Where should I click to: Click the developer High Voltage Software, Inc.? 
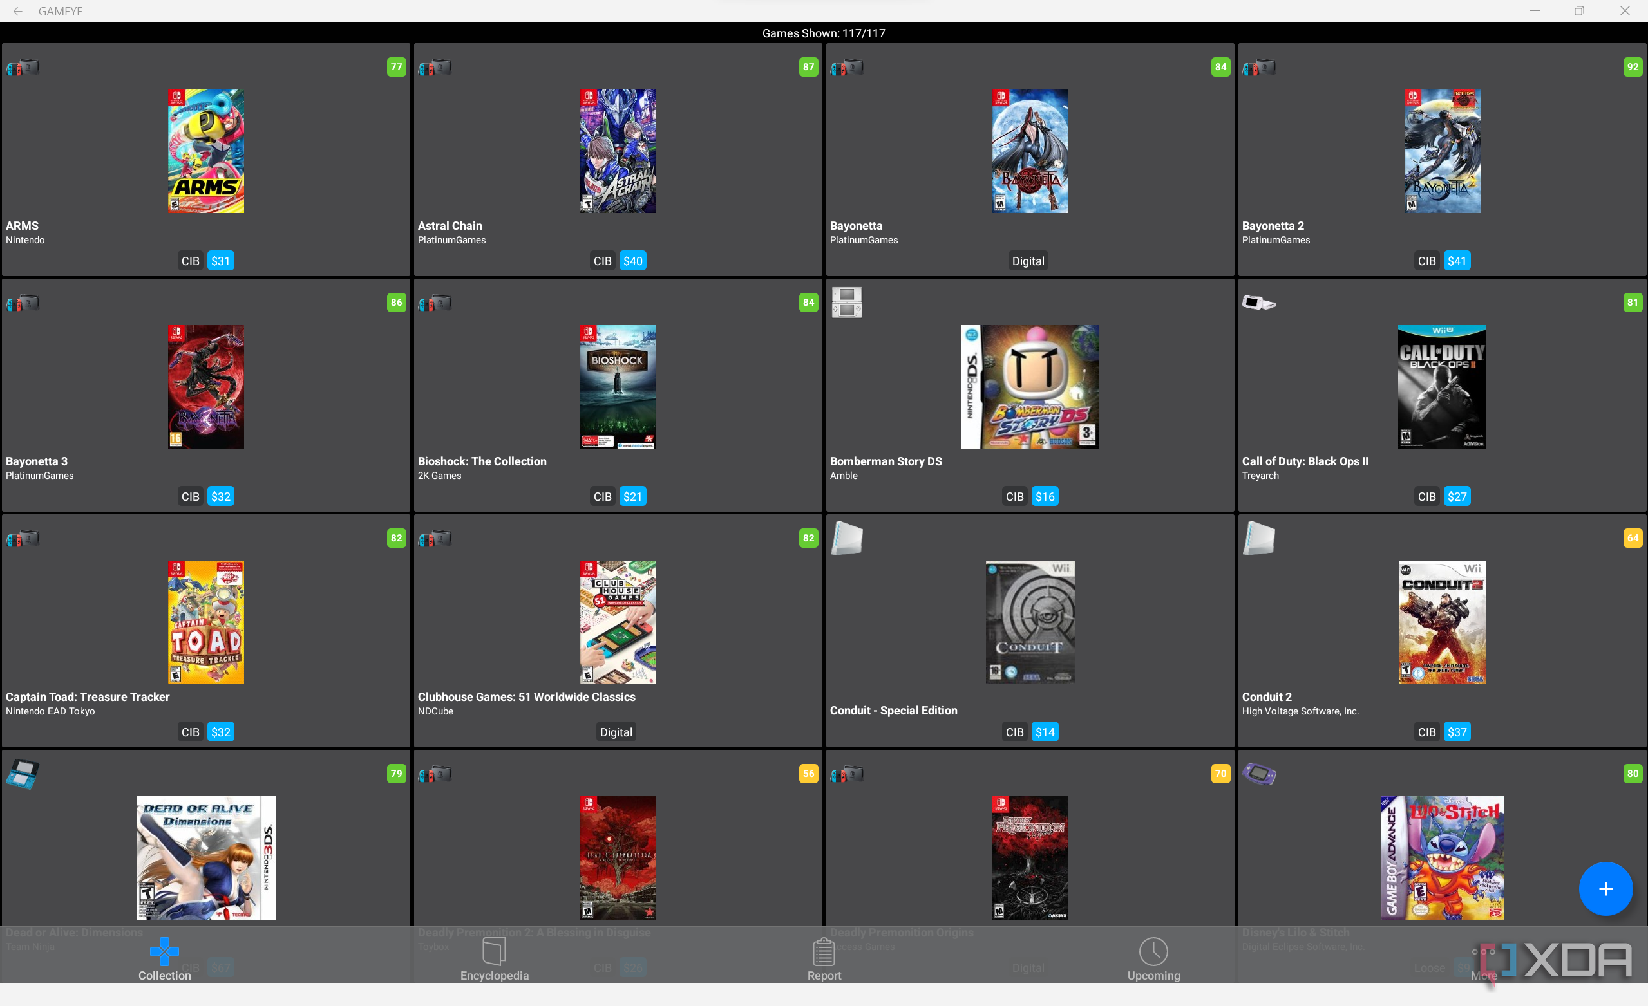1300,711
